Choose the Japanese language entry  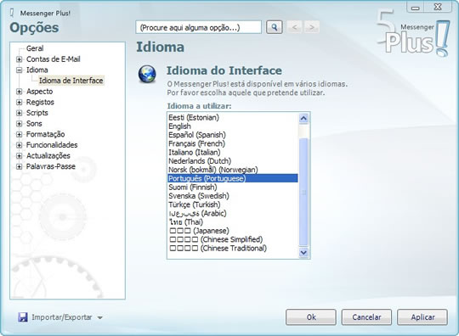click(233, 231)
